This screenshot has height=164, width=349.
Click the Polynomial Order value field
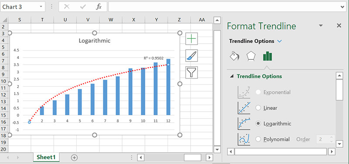[x=323, y=139]
